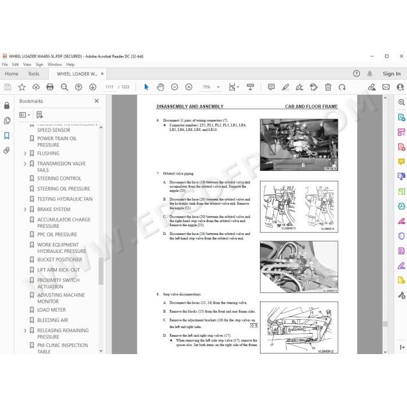The height and width of the screenshot is (407, 407).
Task: Open the Help menu
Action: point(70,65)
